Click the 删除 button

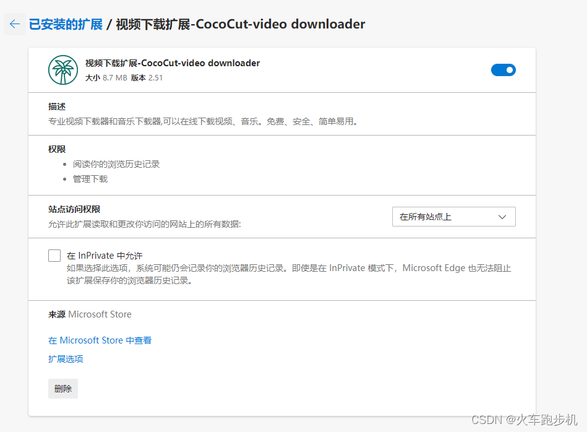pos(63,389)
